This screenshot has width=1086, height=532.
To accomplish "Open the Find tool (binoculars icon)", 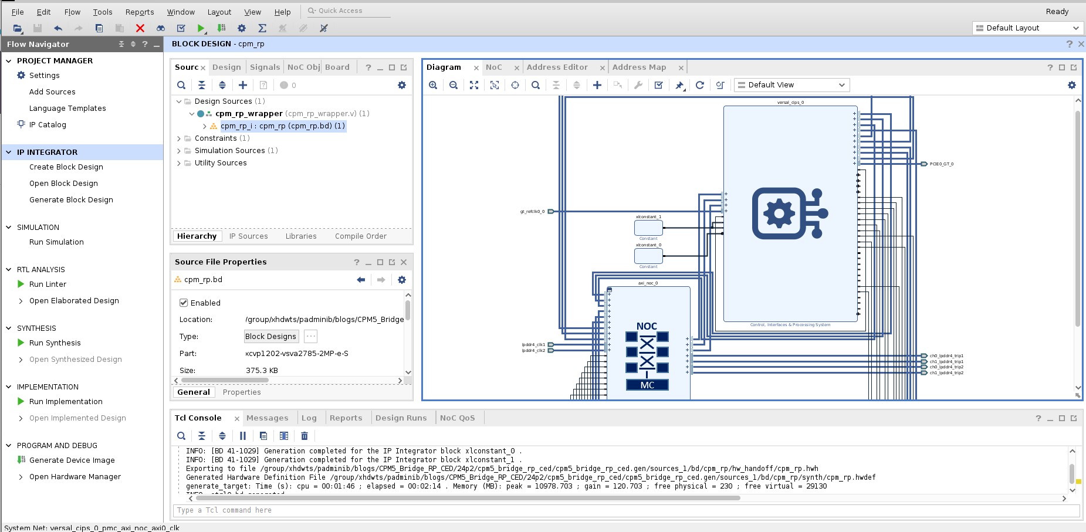I will [x=160, y=28].
